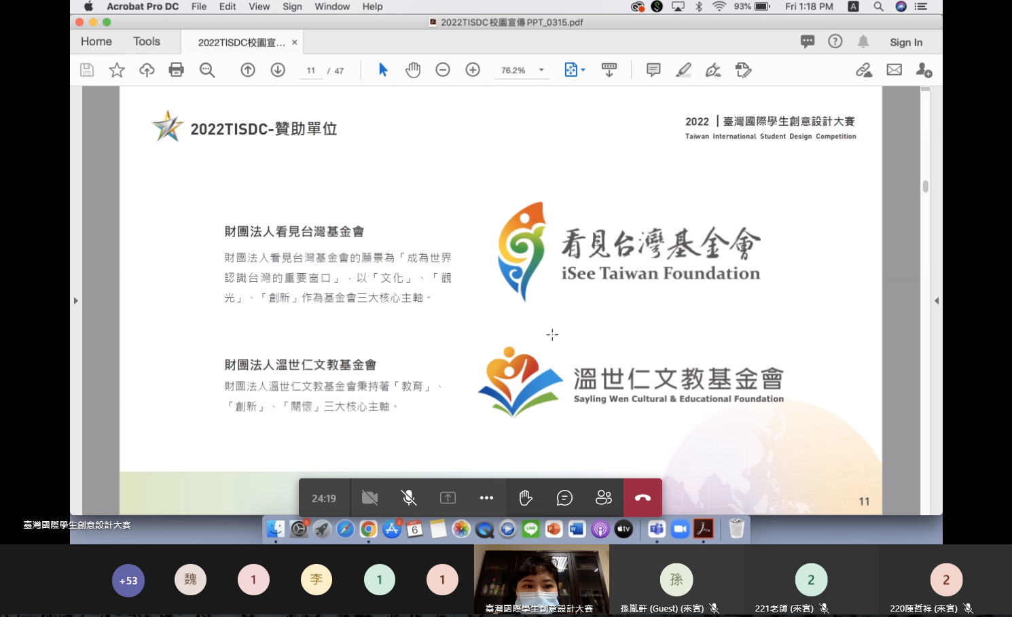Switch to the Tools tab
Image resolution: width=1012 pixels, height=617 pixels.
[x=147, y=41]
